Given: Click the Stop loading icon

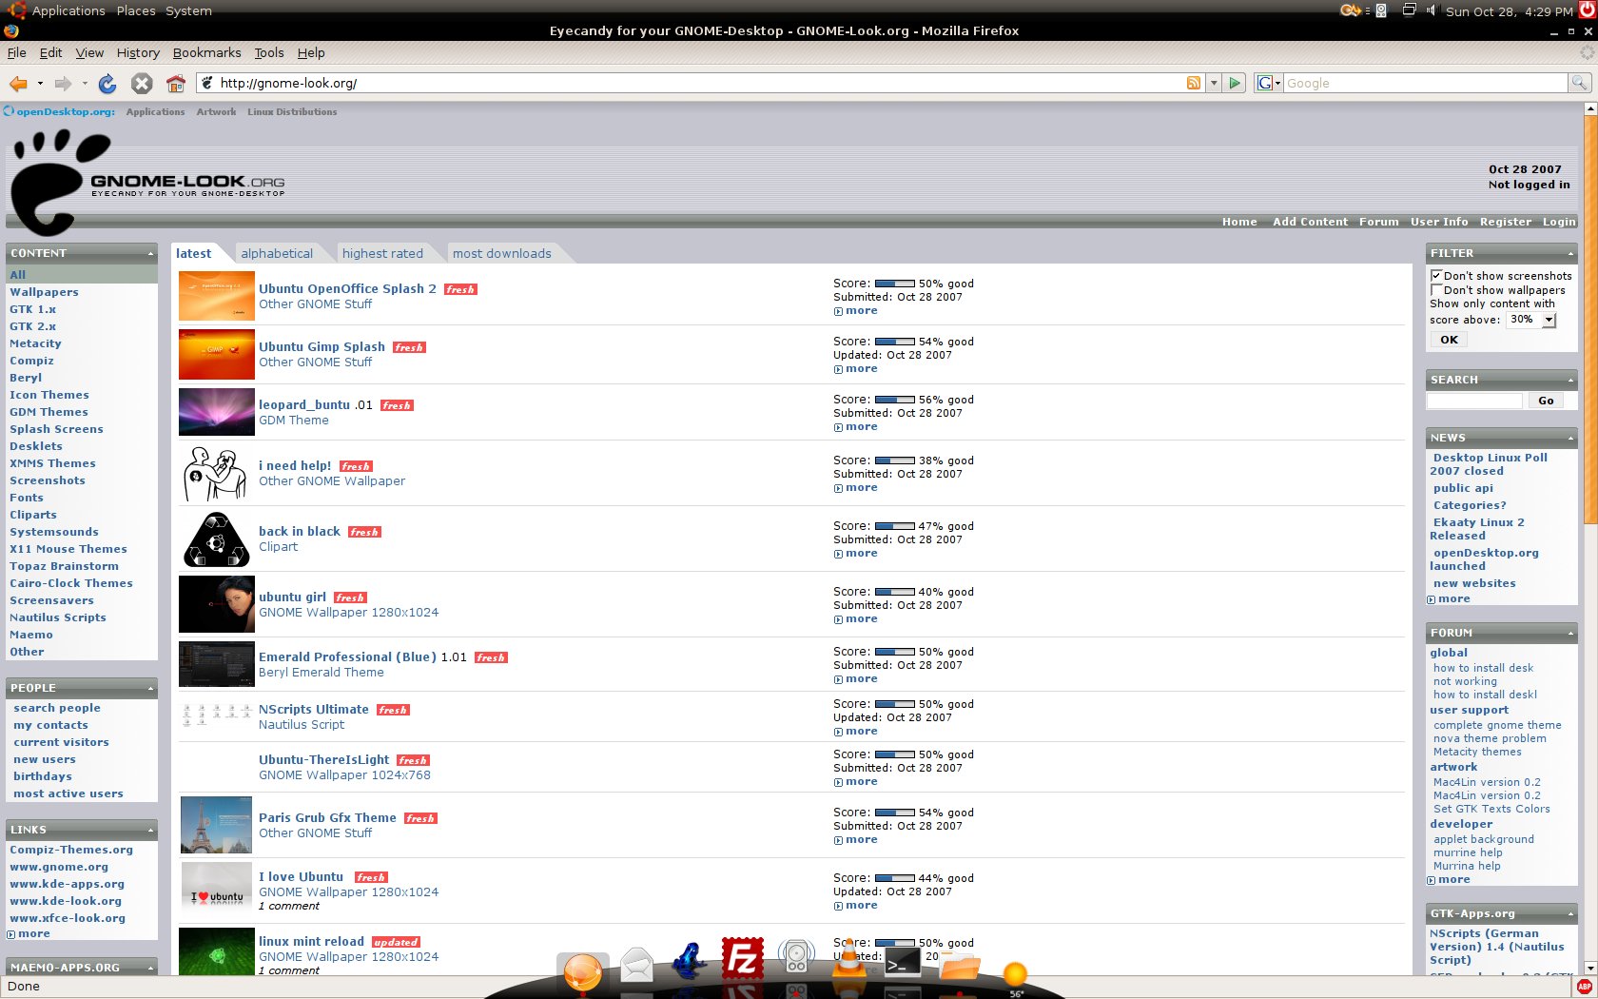Looking at the screenshot, I should tap(142, 84).
